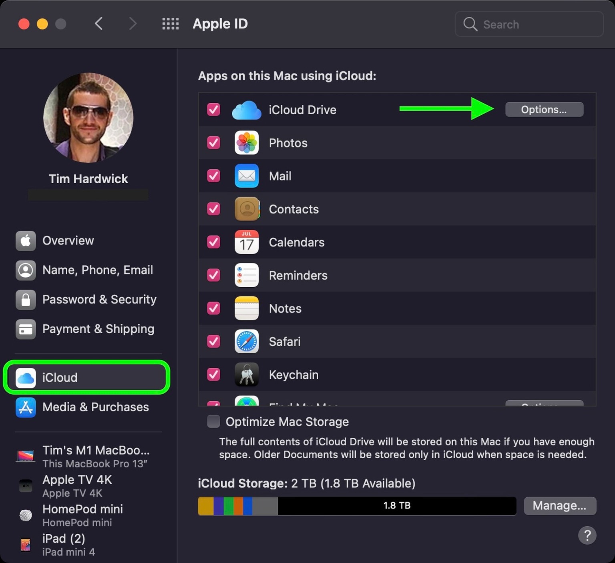Click the iCloud Drive cloud icon
The height and width of the screenshot is (563, 615).
click(247, 110)
